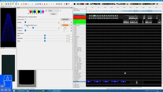Open the Help menu
163x92 pixels.
(17, 2)
